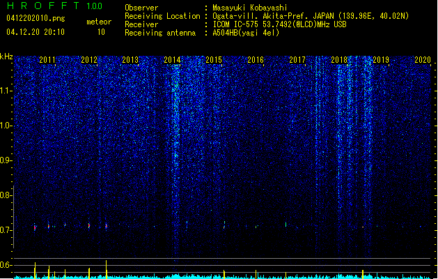Click the 1.1 frequency axis label
Screen dimensions: 438x279
tap(6, 91)
